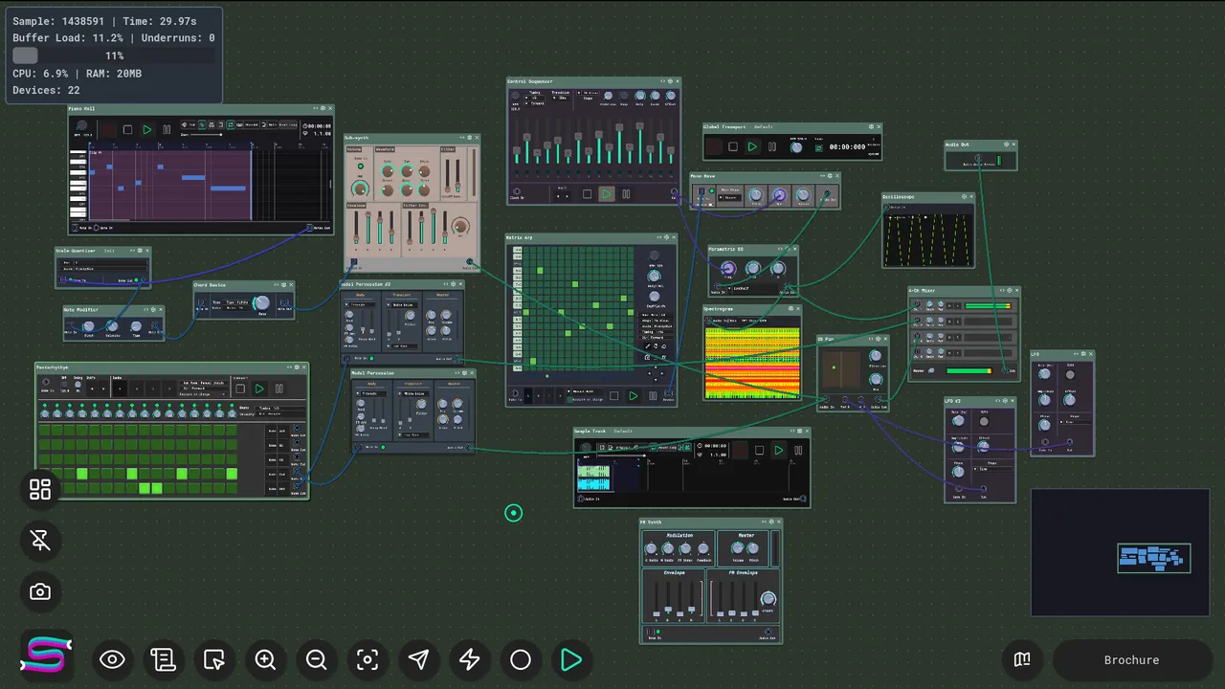This screenshot has height=689, width=1225.
Task: Open Global Transport Default preset name
Action: point(764,126)
